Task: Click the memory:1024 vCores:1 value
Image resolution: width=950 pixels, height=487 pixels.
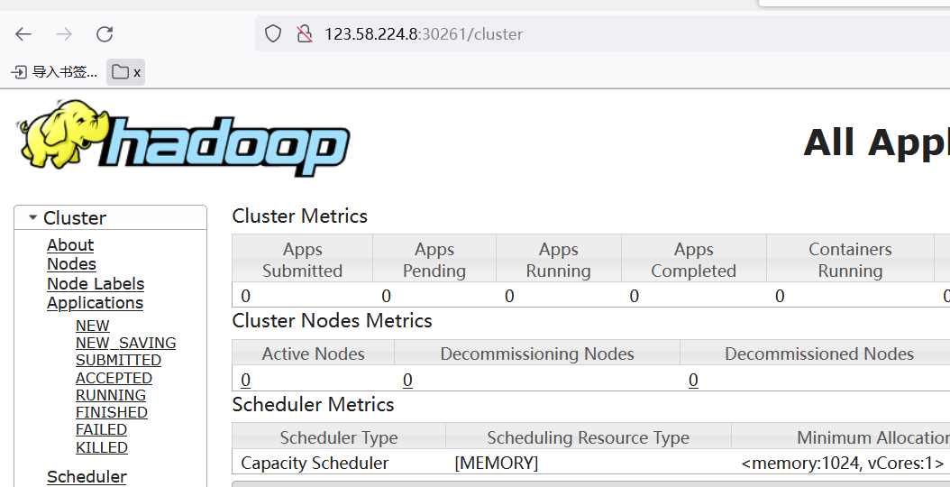Action: coord(842,464)
